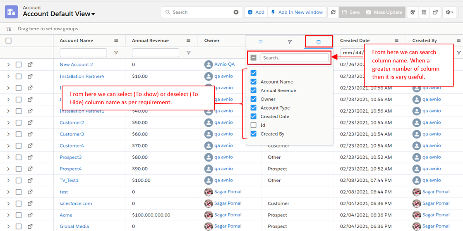
Task: Expand the Customer2 row
Action: click(8, 123)
